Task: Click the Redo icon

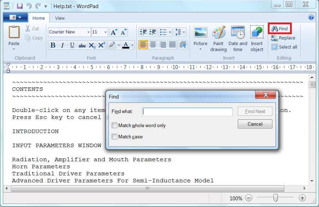Action: click(x=38, y=6)
